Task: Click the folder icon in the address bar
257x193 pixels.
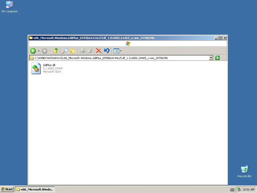Action: (x=32, y=58)
